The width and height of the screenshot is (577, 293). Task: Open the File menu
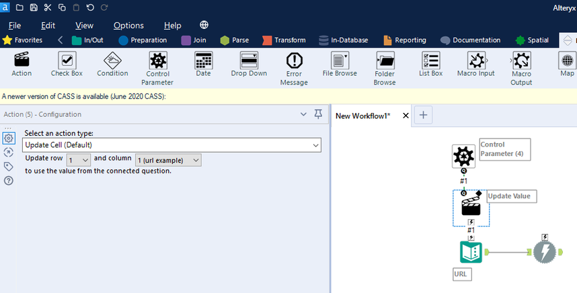click(15, 26)
